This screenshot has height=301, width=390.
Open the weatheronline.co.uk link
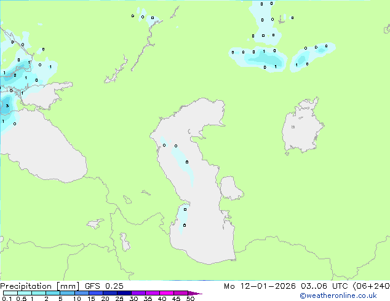(x=338, y=295)
